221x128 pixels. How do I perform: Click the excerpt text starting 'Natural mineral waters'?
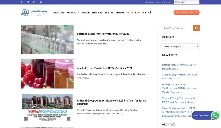pos(109,42)
